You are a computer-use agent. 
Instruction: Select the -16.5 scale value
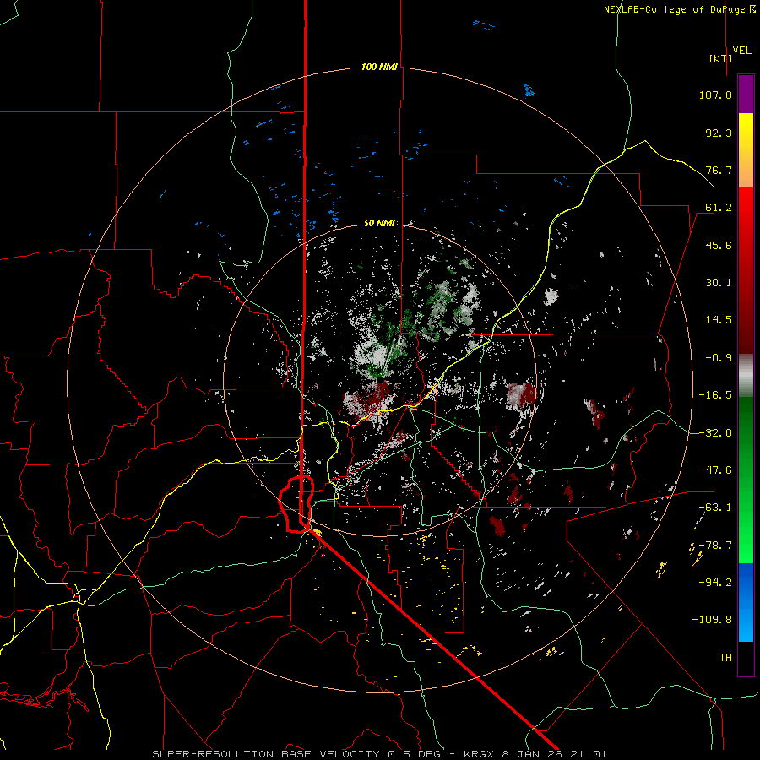pyautogui.click(x=715, y=395)
